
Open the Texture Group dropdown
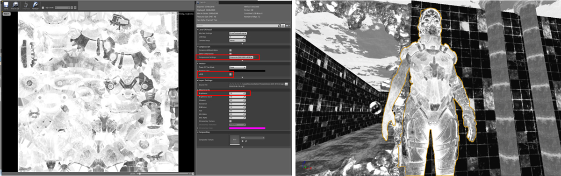point(237,41)
